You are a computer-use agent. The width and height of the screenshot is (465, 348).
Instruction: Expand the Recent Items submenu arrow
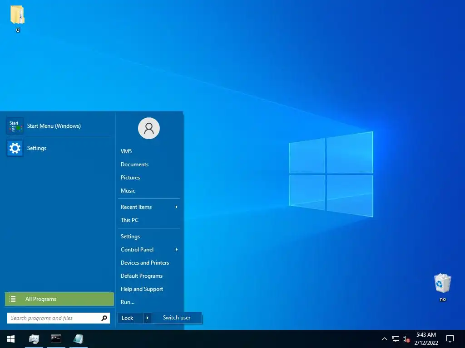point(177,207)
